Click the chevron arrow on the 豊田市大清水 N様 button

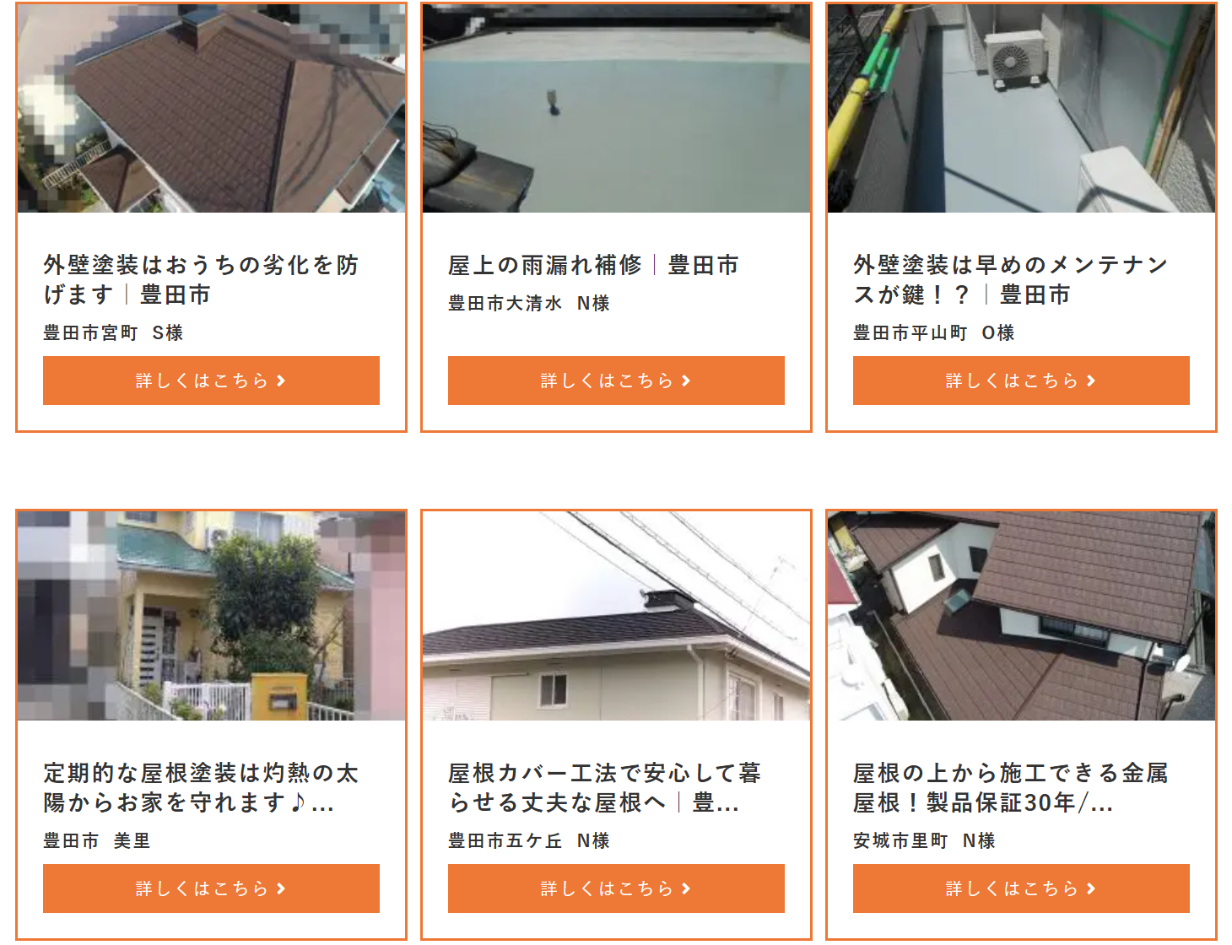click(x=686, y=381)
